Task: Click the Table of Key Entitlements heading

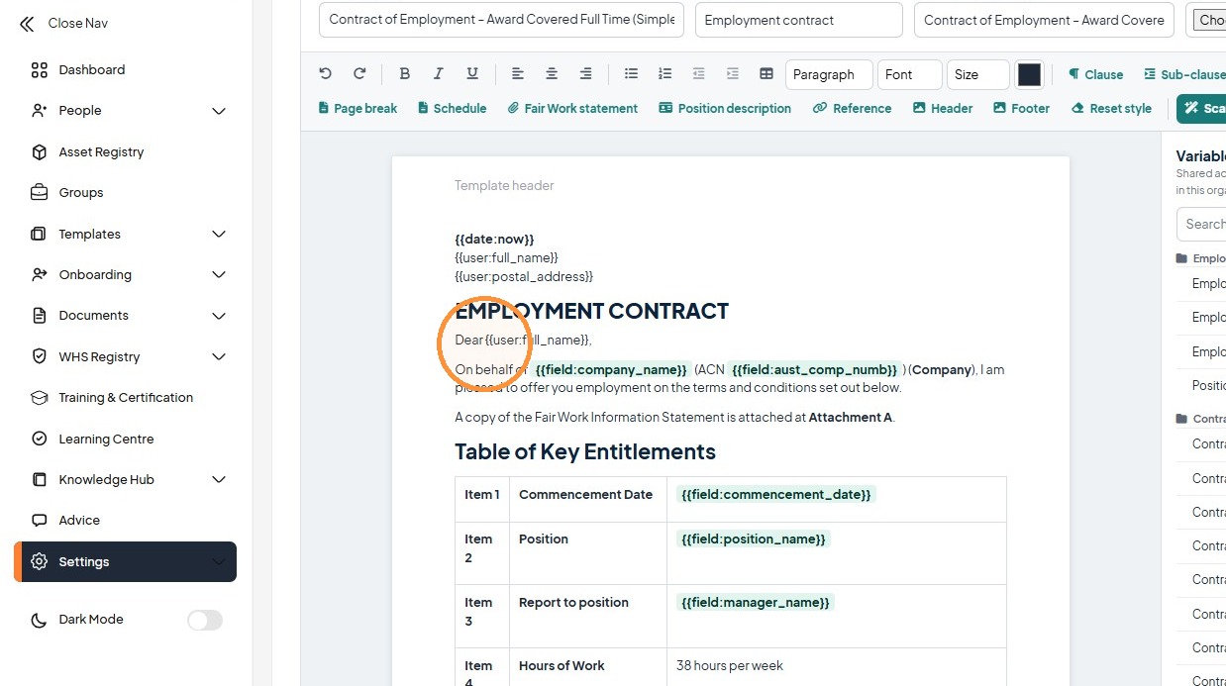Action: [x=585, y=452]
